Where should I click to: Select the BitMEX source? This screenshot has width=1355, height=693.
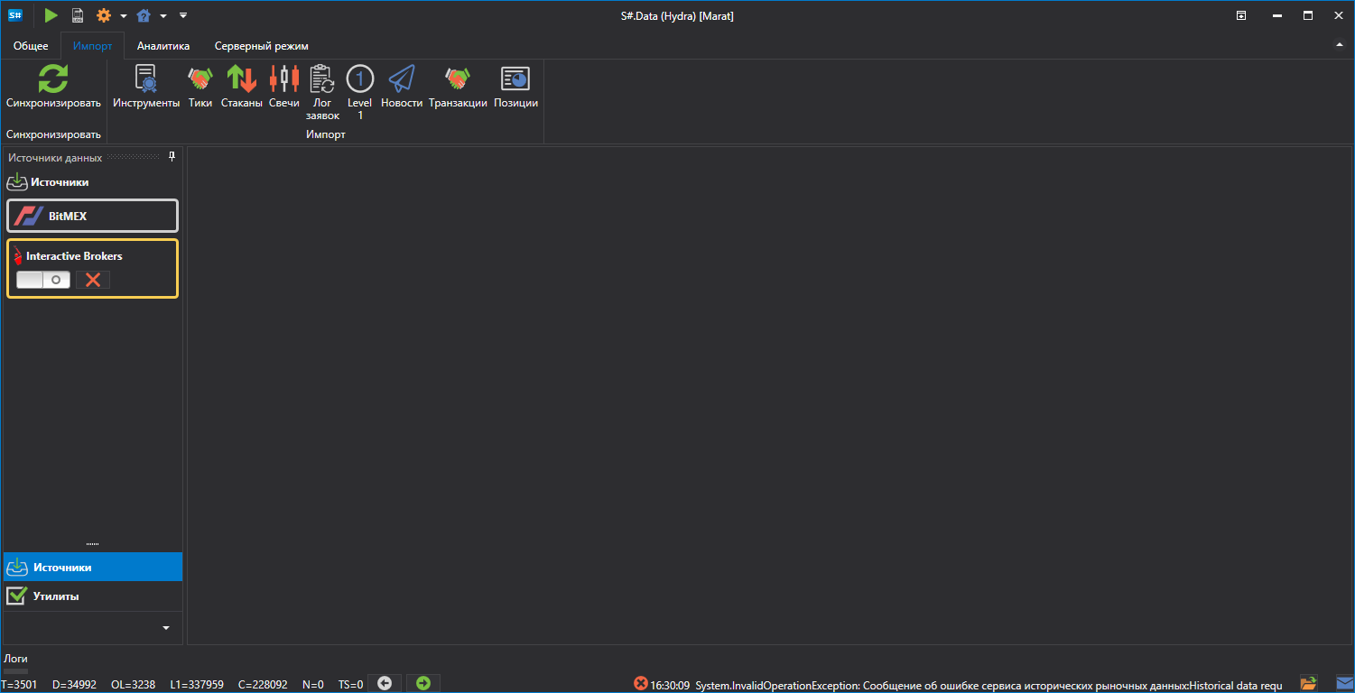pyautogui.click(x=92, y=217)
